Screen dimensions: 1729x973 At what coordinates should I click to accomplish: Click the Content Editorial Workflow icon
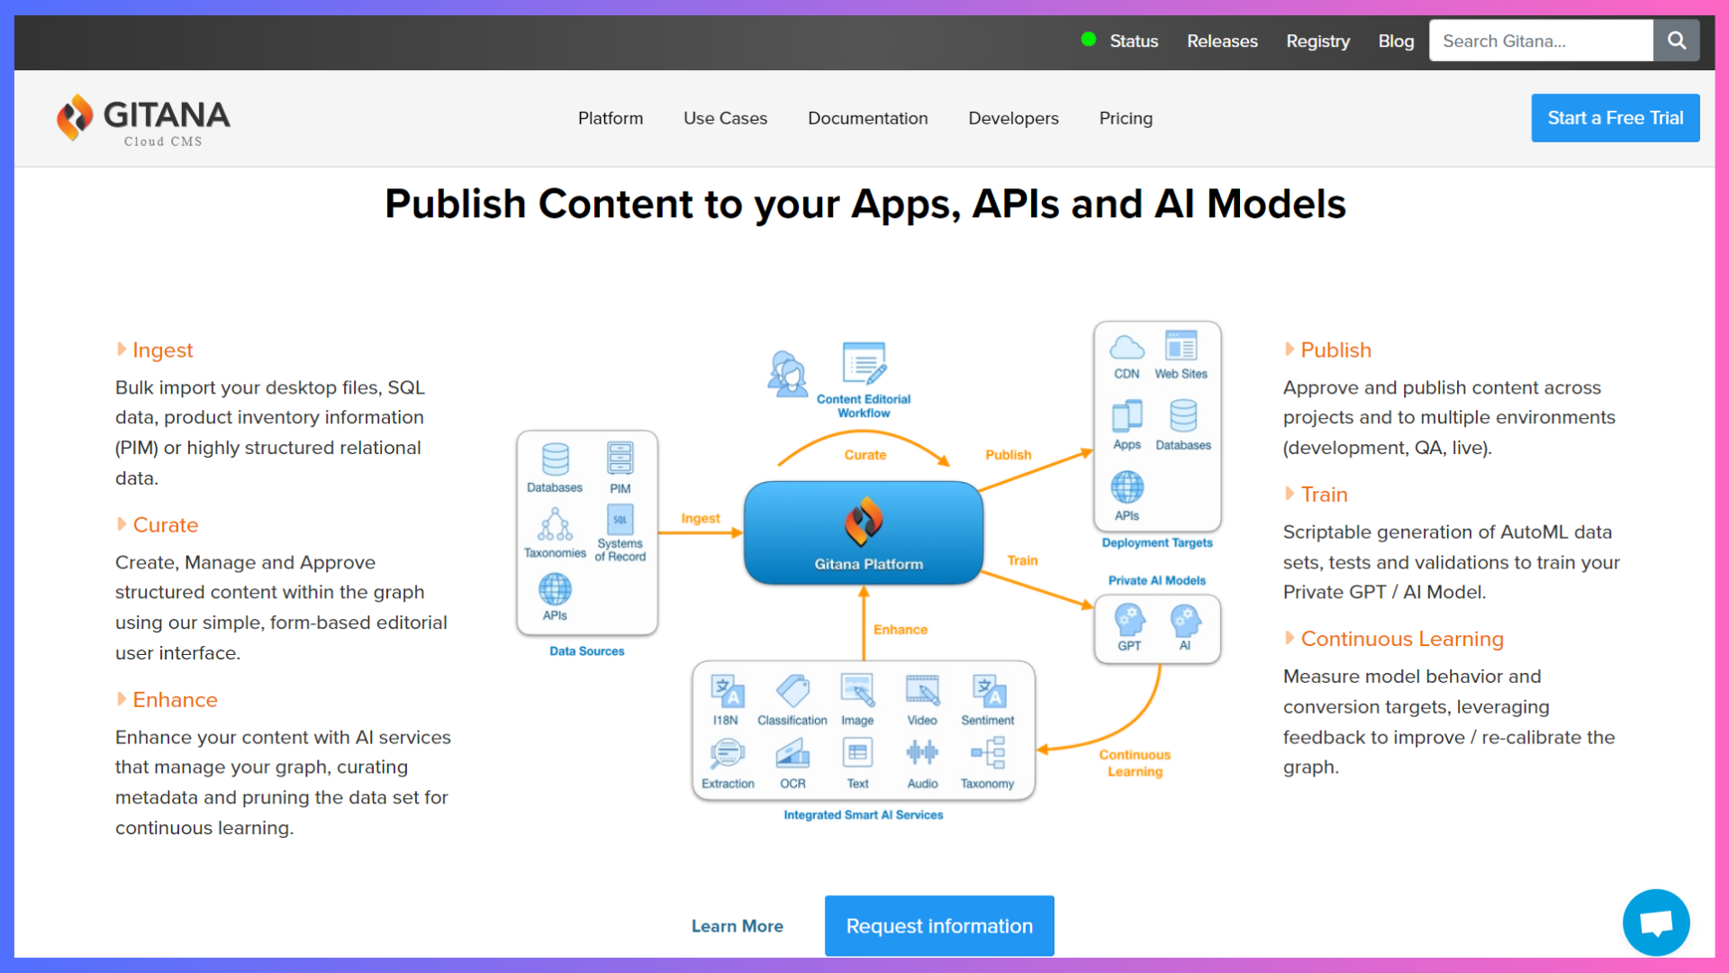(864, 363)
